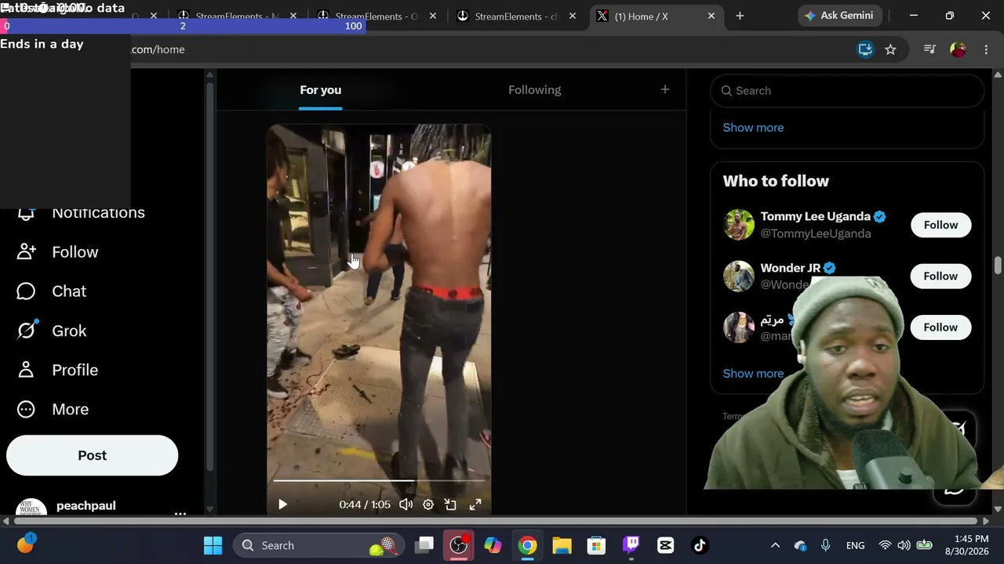Open OBS Studio from the taskbar

coord(459,545)
